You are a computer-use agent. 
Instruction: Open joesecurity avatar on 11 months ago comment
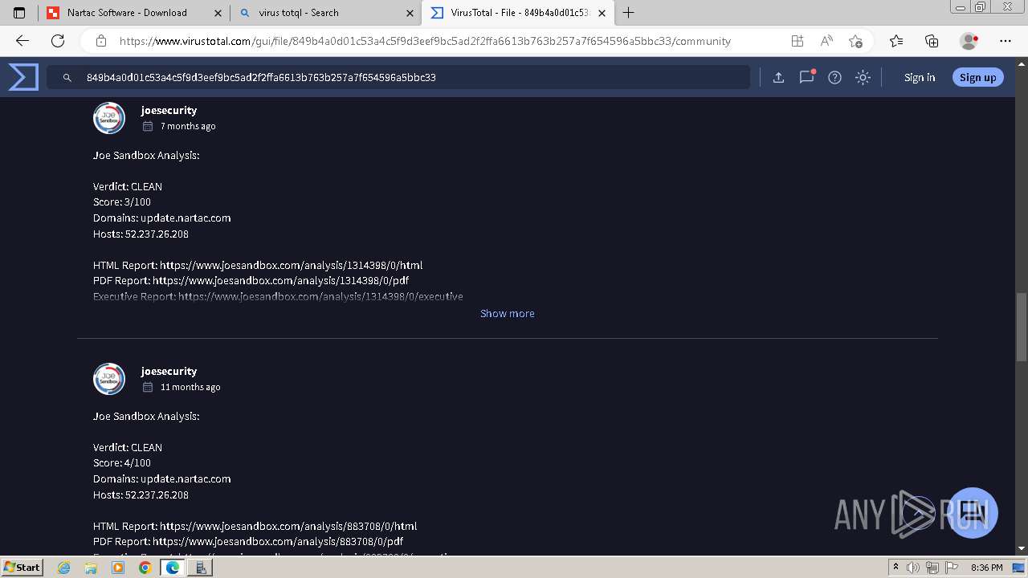click(109, 379)
